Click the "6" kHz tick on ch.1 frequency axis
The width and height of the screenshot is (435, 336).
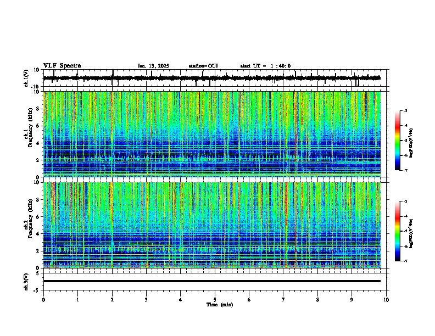click(x=39, y=126)
